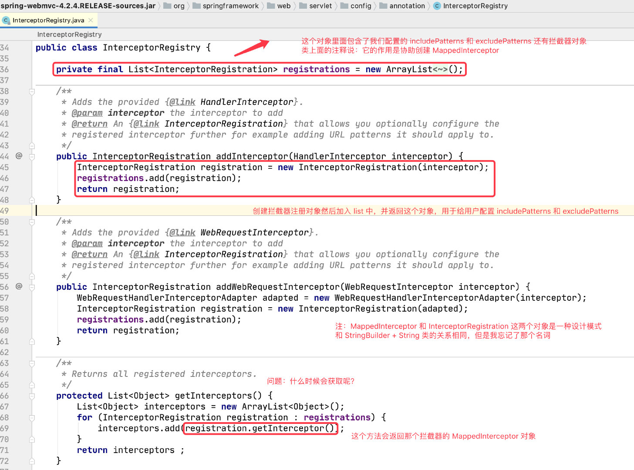Follow @link InterceptorRegistration on line 53
Viewport: 634px width, 470px height.
223,254
